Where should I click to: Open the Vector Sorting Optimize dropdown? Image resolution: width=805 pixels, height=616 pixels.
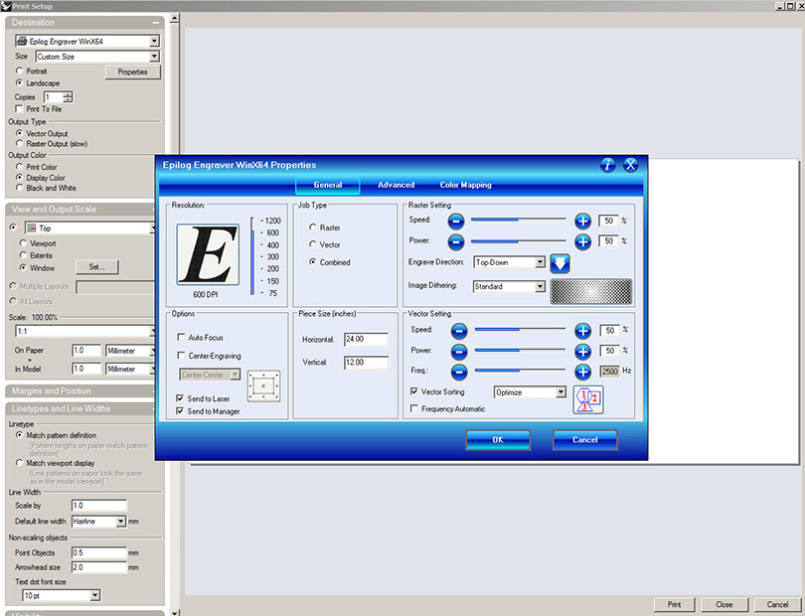pos(561,392)
